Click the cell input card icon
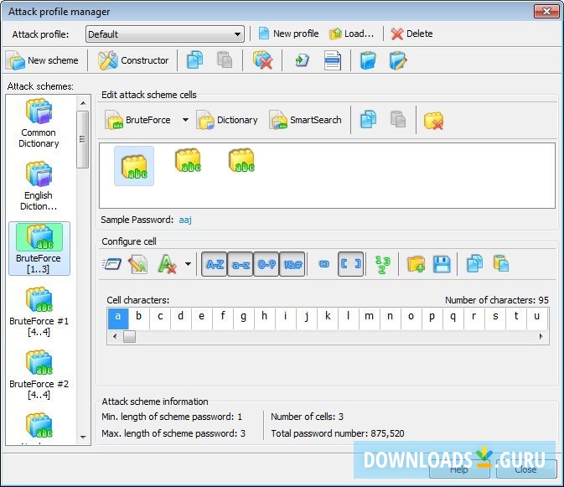This screenshot has width=564, height=487. point(111,264)
